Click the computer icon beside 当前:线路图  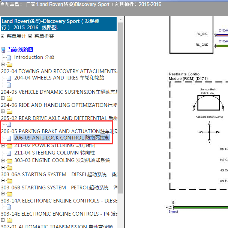3,50
